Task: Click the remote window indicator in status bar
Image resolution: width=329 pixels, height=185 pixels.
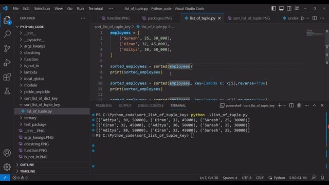Action: (5, 178)
